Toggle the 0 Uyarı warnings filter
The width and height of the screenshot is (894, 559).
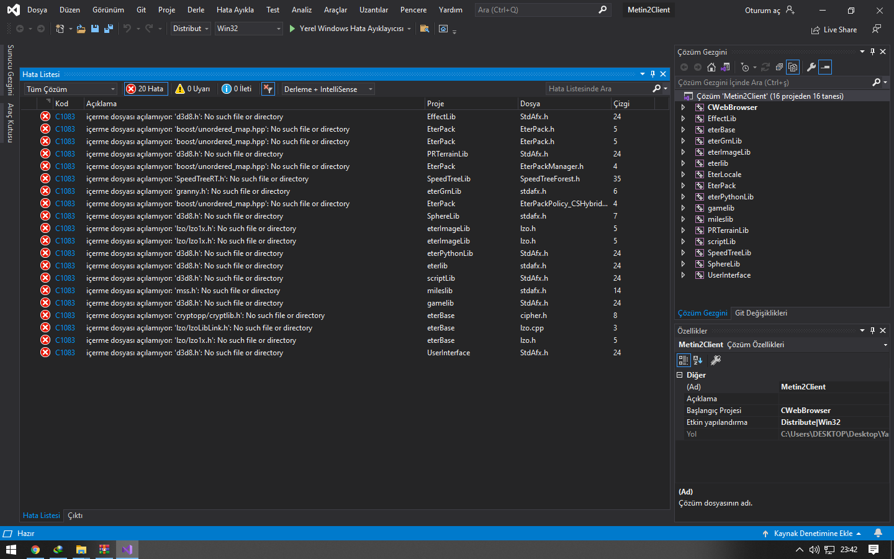click(193, 89)
